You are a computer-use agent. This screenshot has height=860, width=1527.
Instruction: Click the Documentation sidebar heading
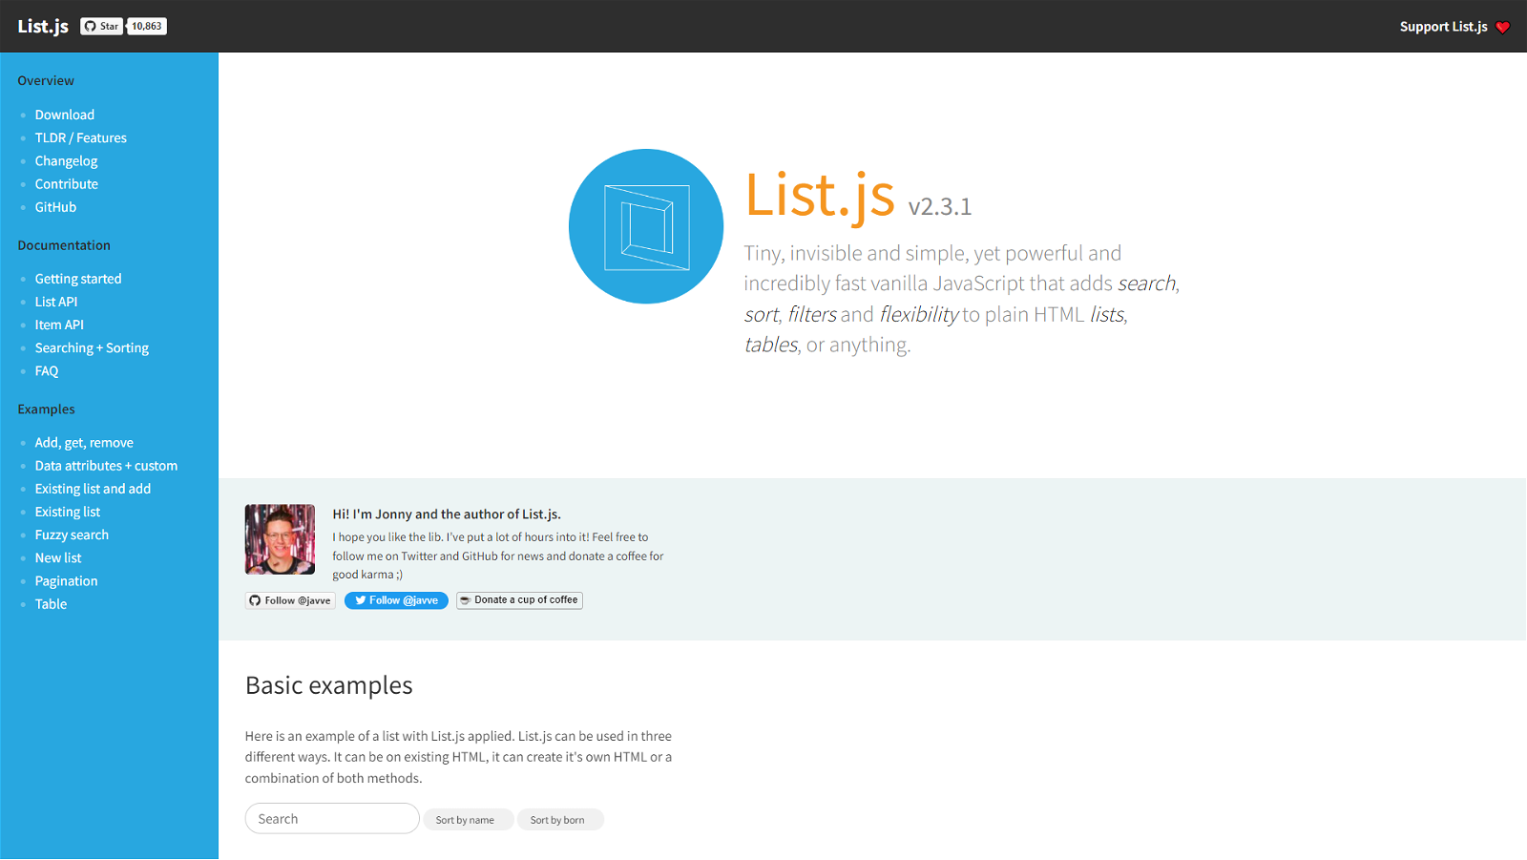64,245
